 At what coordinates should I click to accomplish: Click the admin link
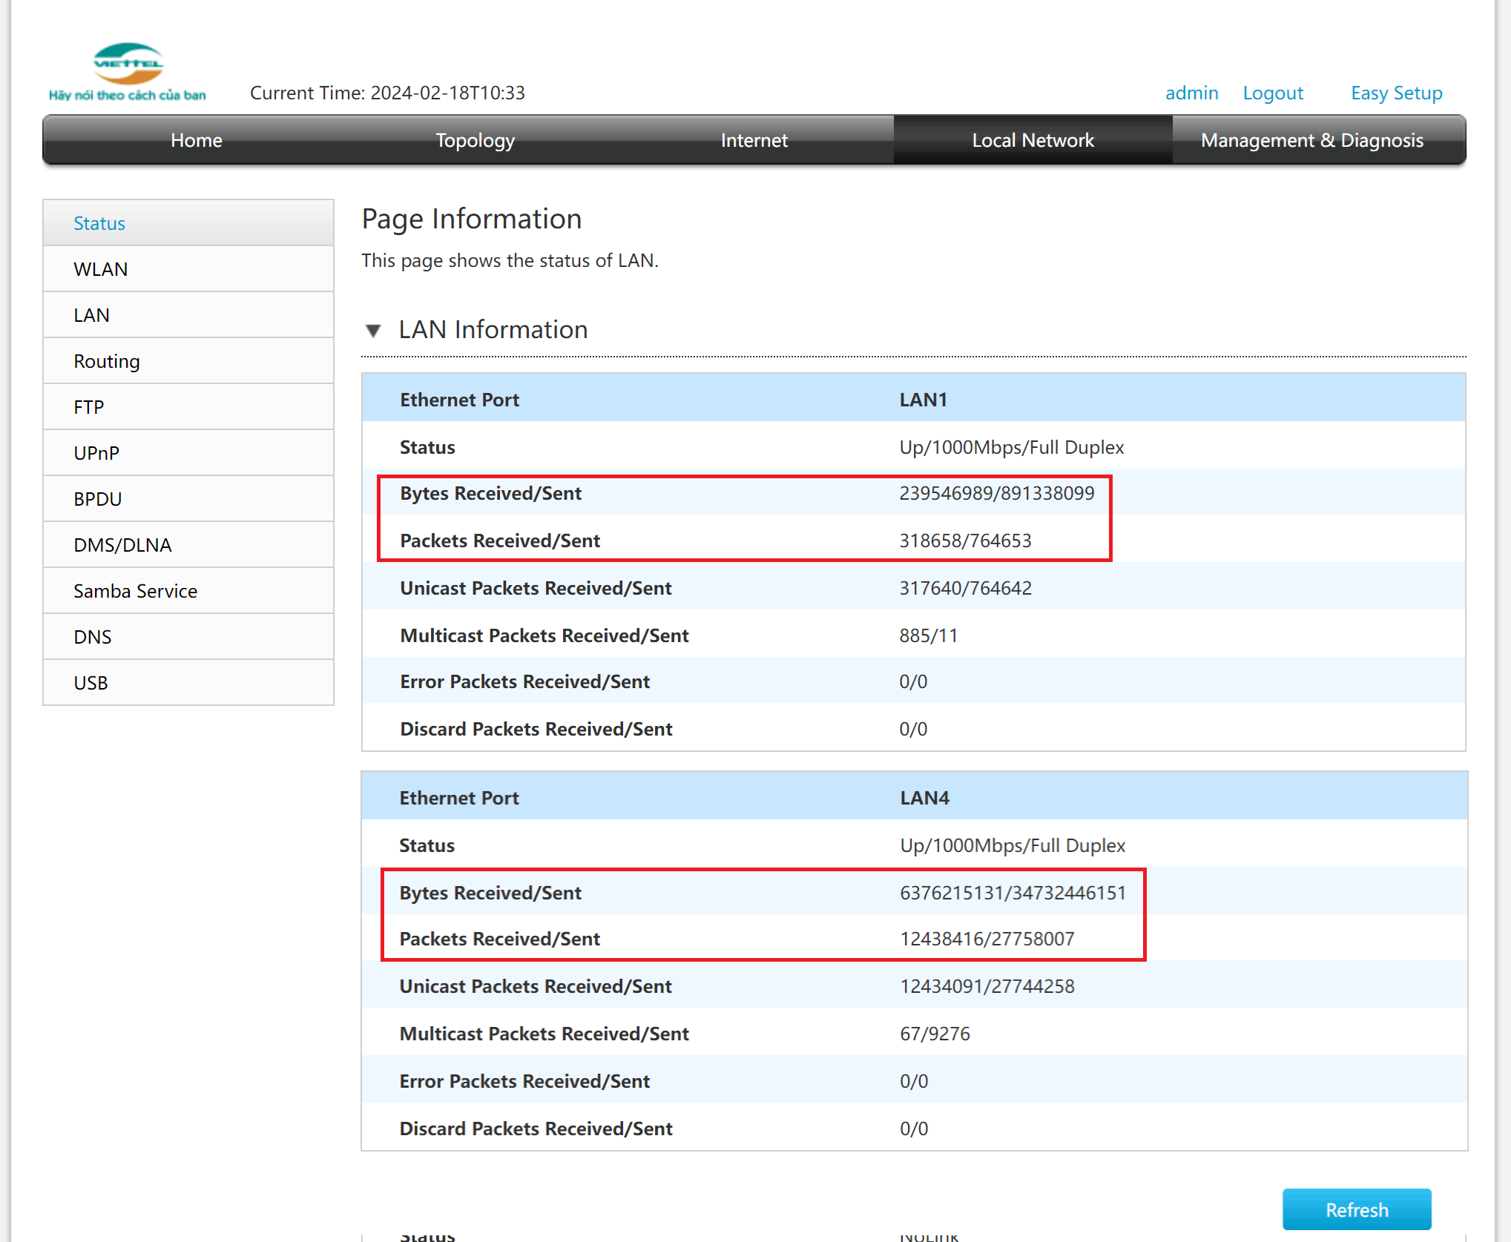coord(1191,93)
